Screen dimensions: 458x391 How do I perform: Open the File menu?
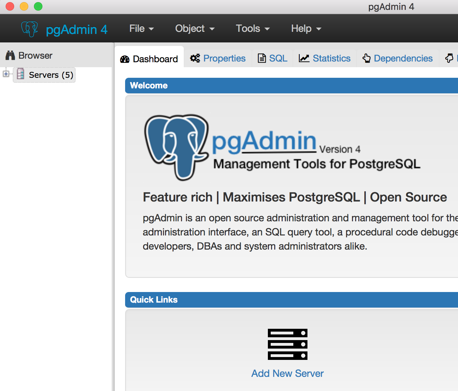coord(141,29)
